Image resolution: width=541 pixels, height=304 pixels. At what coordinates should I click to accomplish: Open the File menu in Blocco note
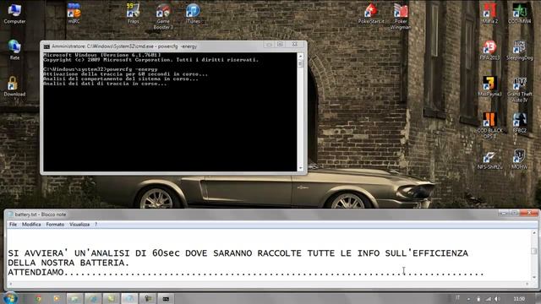coord(13,225)
